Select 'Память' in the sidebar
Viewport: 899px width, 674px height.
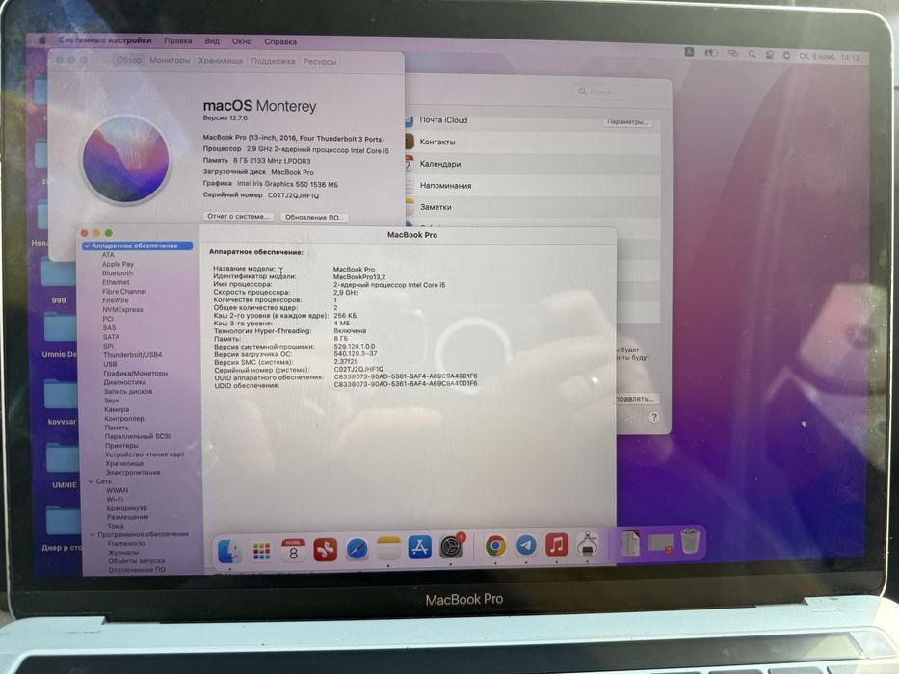coord(117,428)
